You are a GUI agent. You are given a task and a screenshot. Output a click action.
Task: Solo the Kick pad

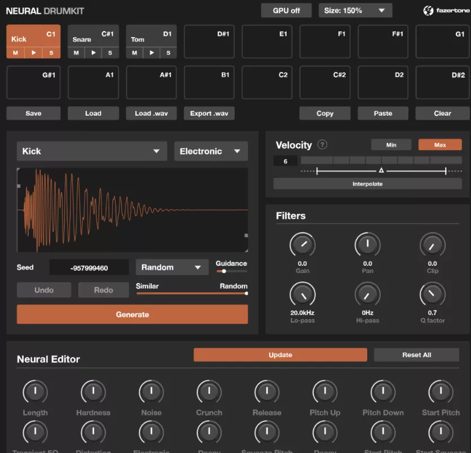(51, 53)
